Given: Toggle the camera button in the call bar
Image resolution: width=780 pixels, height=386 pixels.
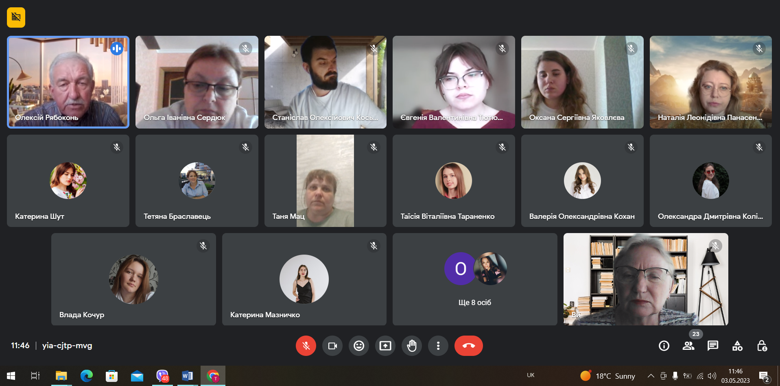Looking at the screenshot, I should [x=332, y=346].
